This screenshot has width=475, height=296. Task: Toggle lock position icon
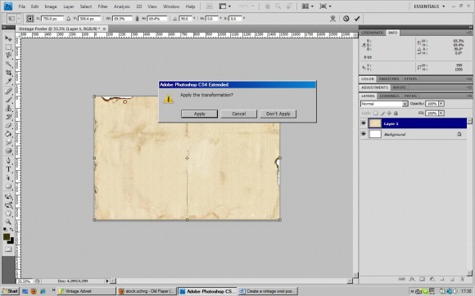point(389,113)
